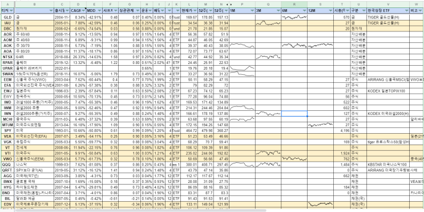This screenshot has height=212, width=424.
Task: Select the SWAN ticker cell
Action: pyautogui.click(x=7, y=74)
